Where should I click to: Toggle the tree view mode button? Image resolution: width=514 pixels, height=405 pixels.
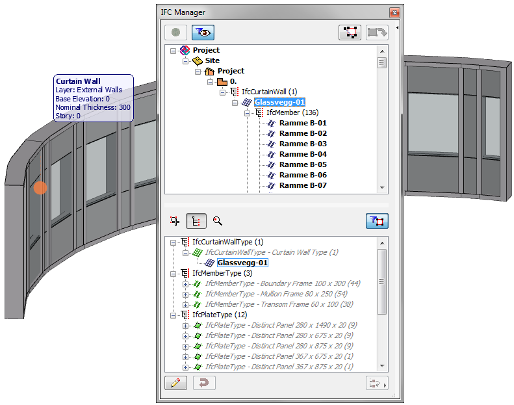pos(196,220)
